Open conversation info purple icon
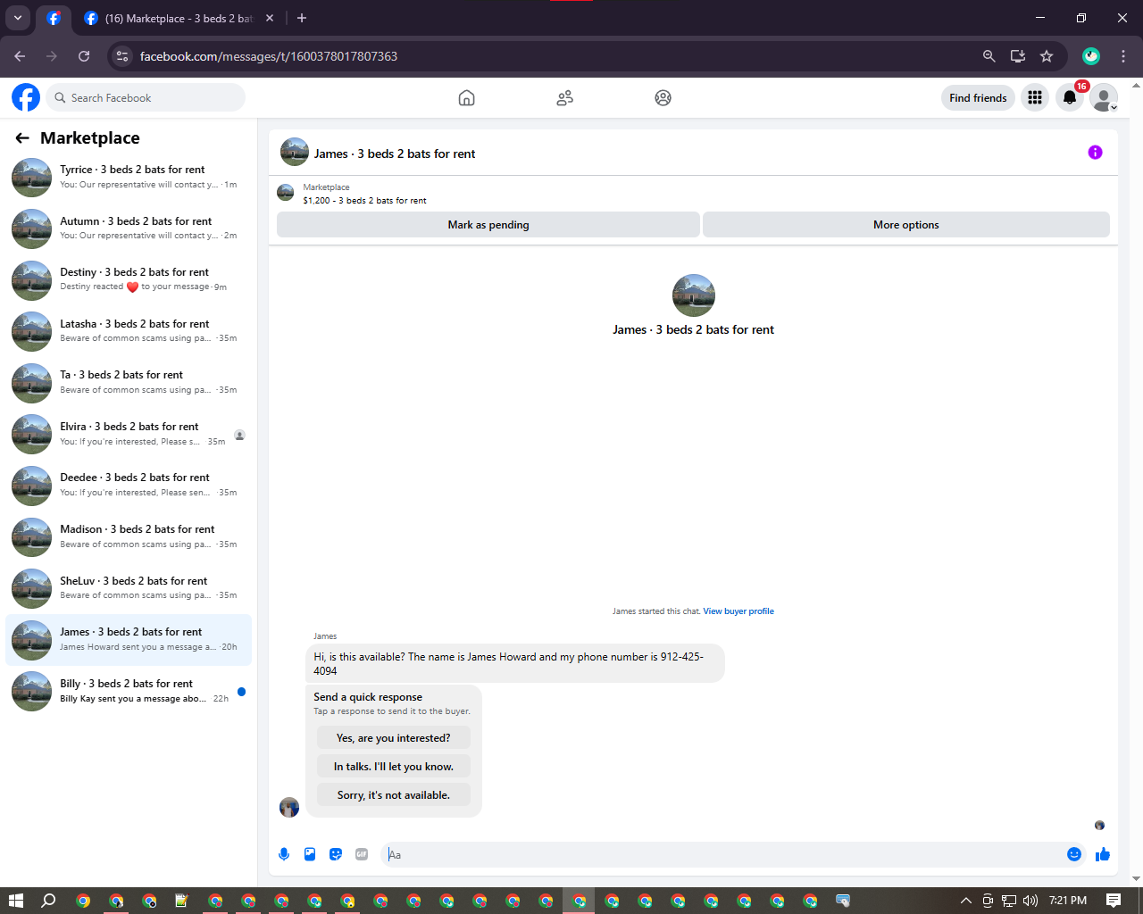Viewport: 1143px width, 914px height. pyautogui.click(x=1095, y=153)
